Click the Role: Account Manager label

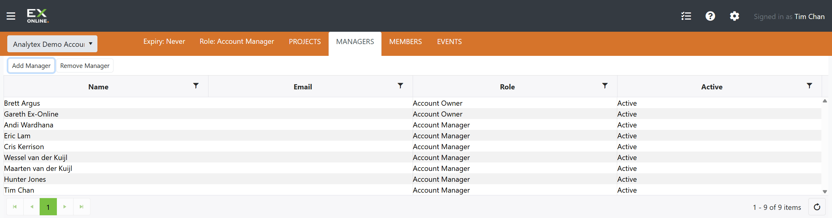pos(237,42)
